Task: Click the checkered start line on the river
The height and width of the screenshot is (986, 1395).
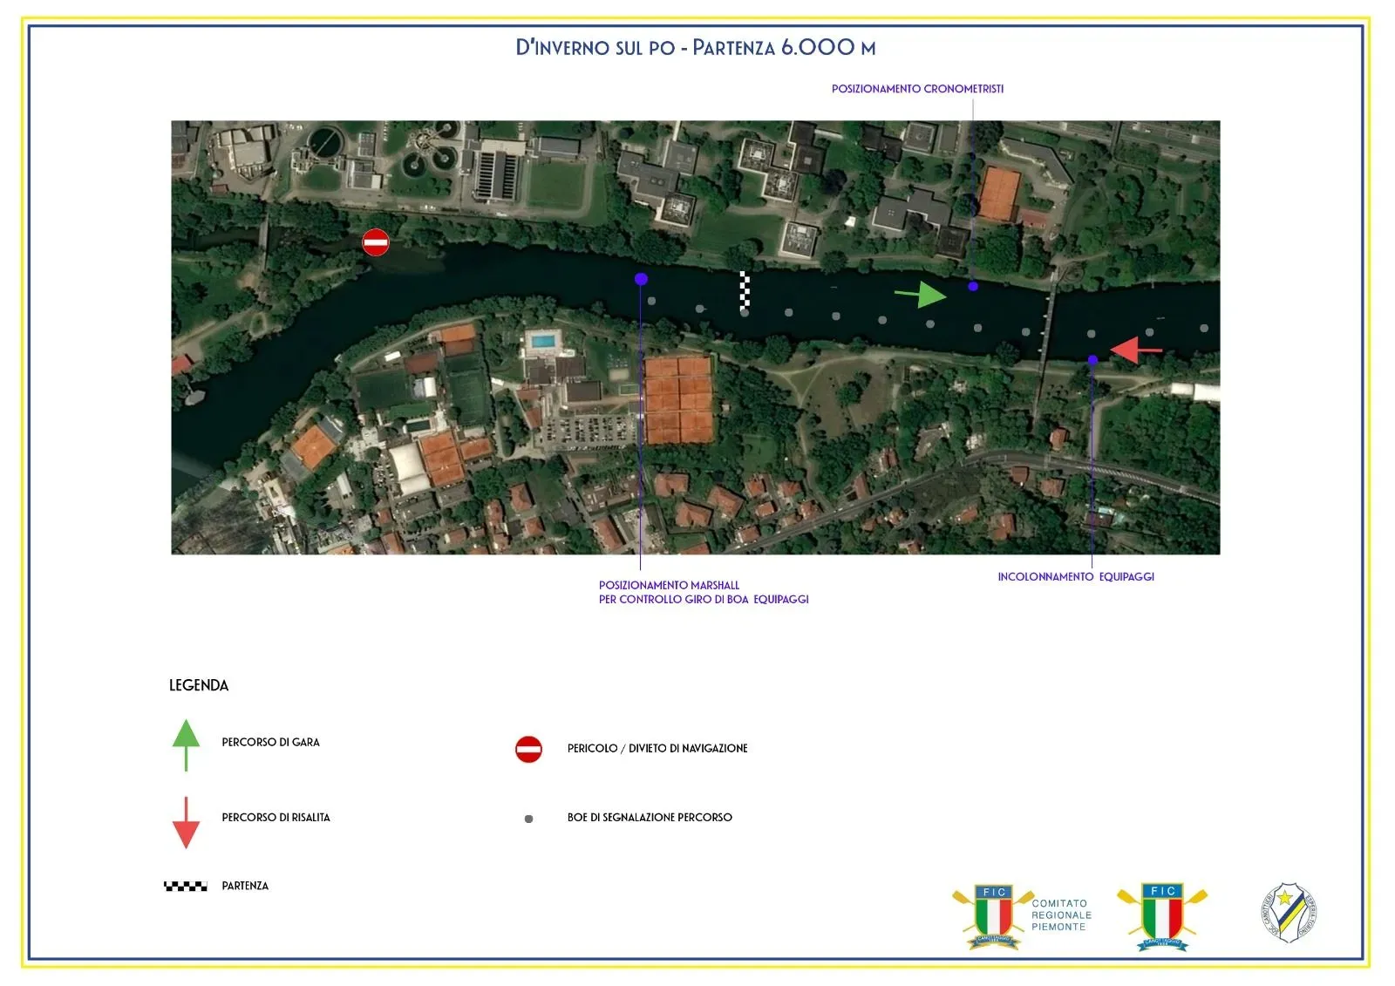Action: pos(745,291)
